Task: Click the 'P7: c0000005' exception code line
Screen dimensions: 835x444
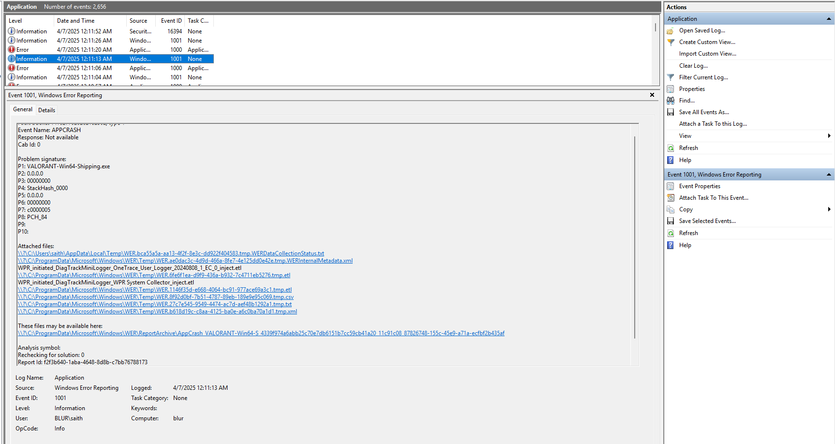Action: click(34, 210)
